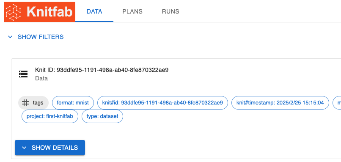Click the hash tags icon
This screenshot has height=162, width=341.
tap(25, 103)
